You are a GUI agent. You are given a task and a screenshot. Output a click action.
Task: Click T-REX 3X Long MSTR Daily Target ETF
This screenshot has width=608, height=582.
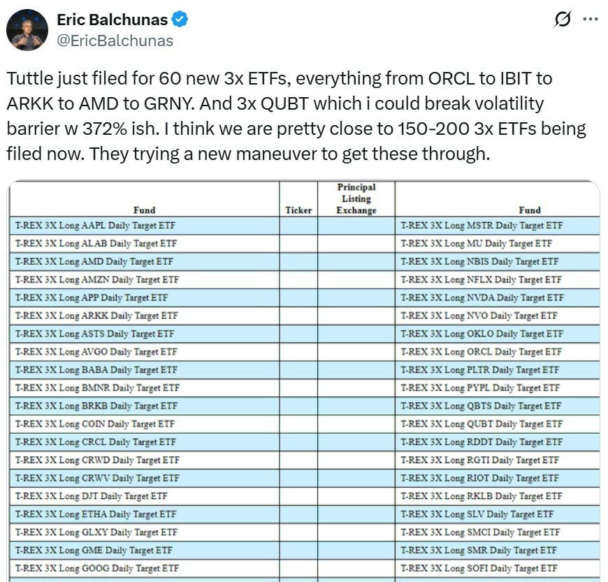tap(482, 226)
